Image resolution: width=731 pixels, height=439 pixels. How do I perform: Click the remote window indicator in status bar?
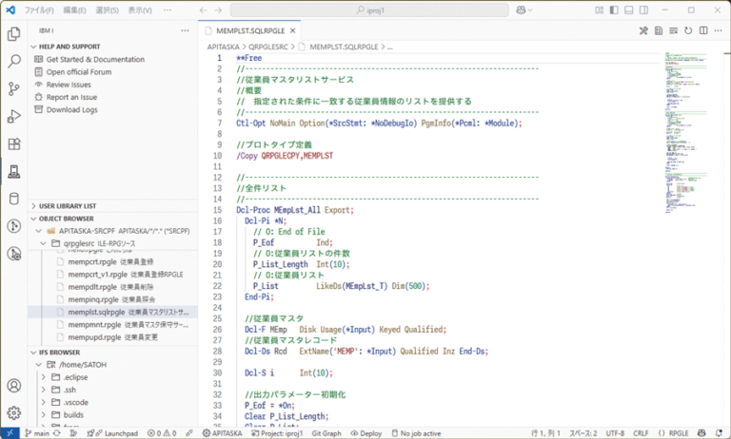tap(10, 433)
